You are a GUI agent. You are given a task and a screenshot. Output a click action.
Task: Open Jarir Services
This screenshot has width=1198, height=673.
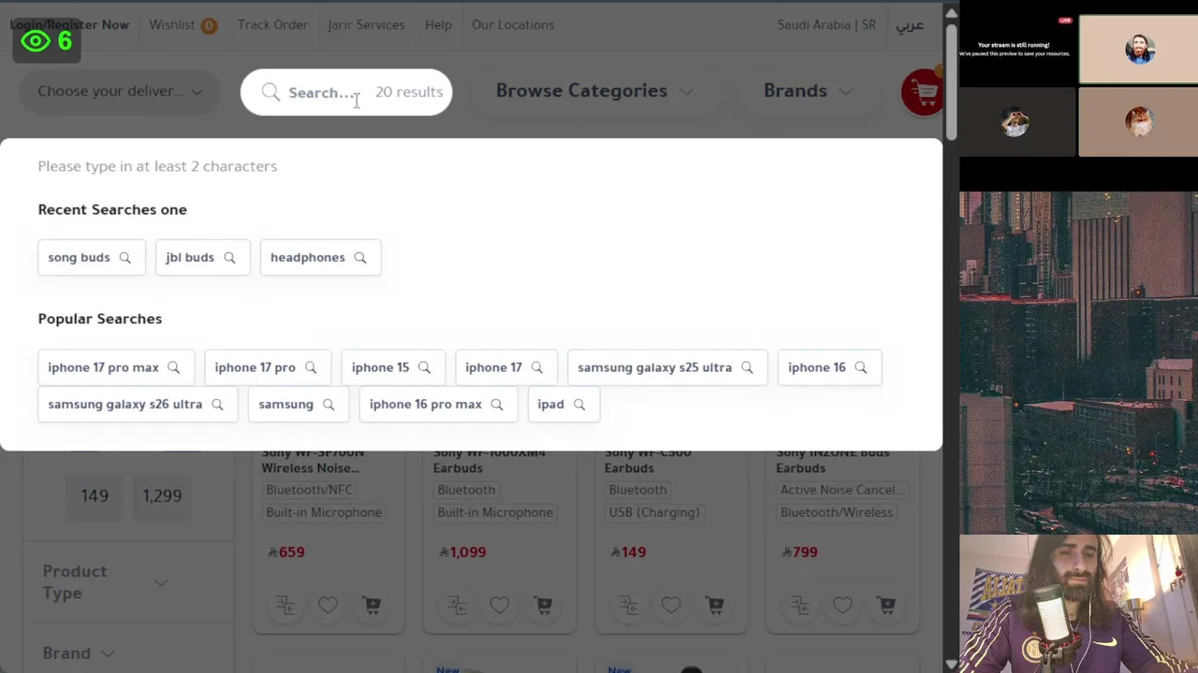pyautogui.click(x=366, y=25)
